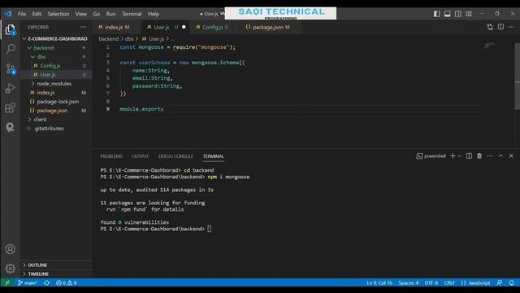Open terminal panel more actions ellipsis
520x293 pixels.
[490, 155]
